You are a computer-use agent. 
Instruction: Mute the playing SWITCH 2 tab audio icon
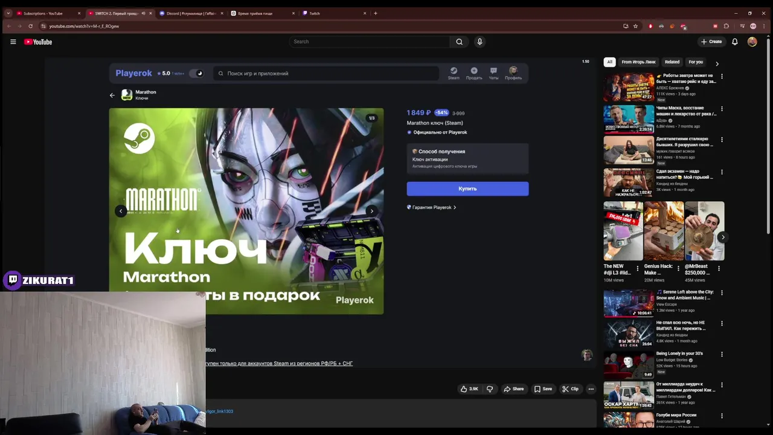[x=143, y=13]
